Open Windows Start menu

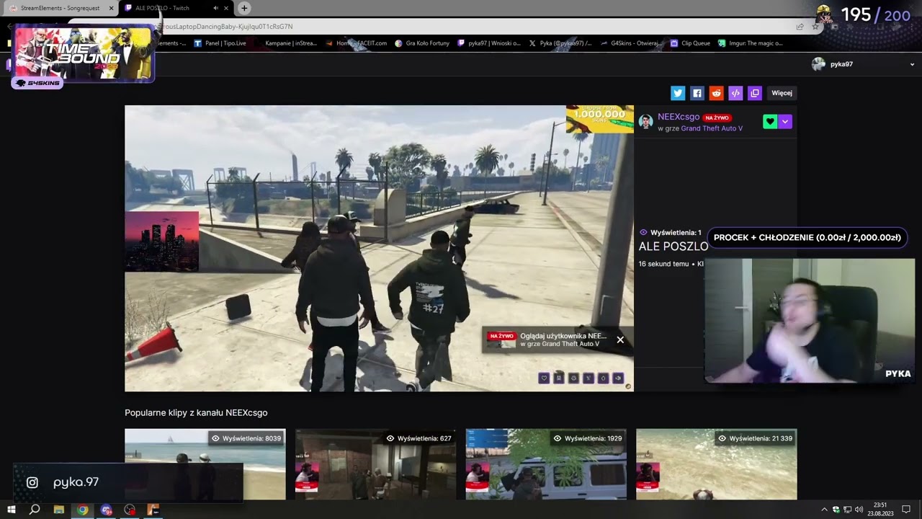coord(12,510)
